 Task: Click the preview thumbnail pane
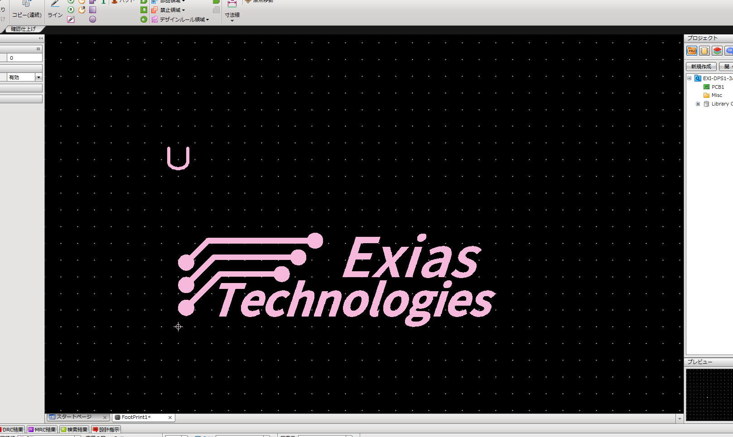click(709, 394)
